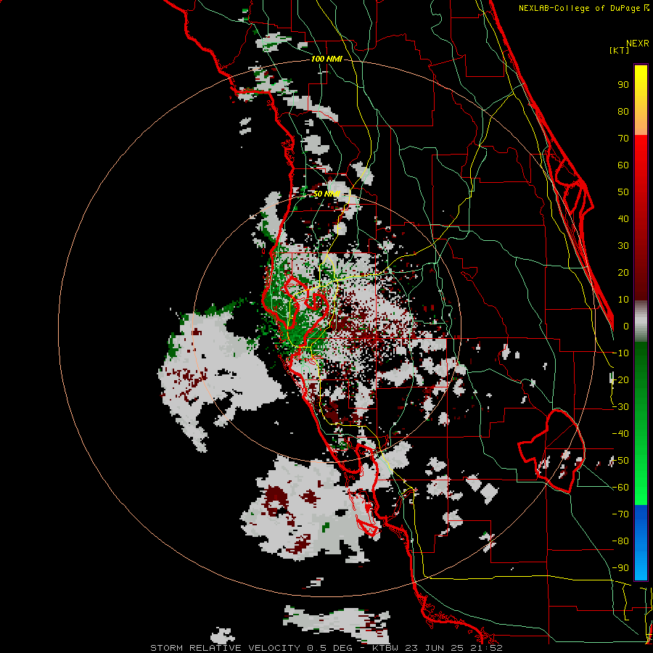653x653 pixels.
Task: Click the -70 value on the velocity scale
Action: 620,514
